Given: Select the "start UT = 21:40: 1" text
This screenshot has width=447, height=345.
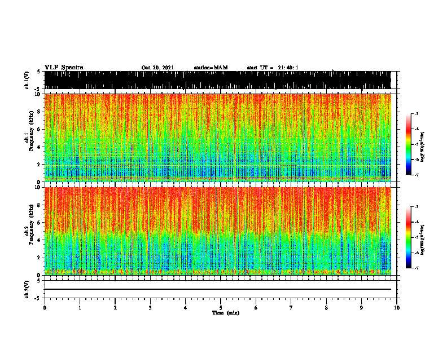Looking at the screenshot, I should tap(273, 68).
